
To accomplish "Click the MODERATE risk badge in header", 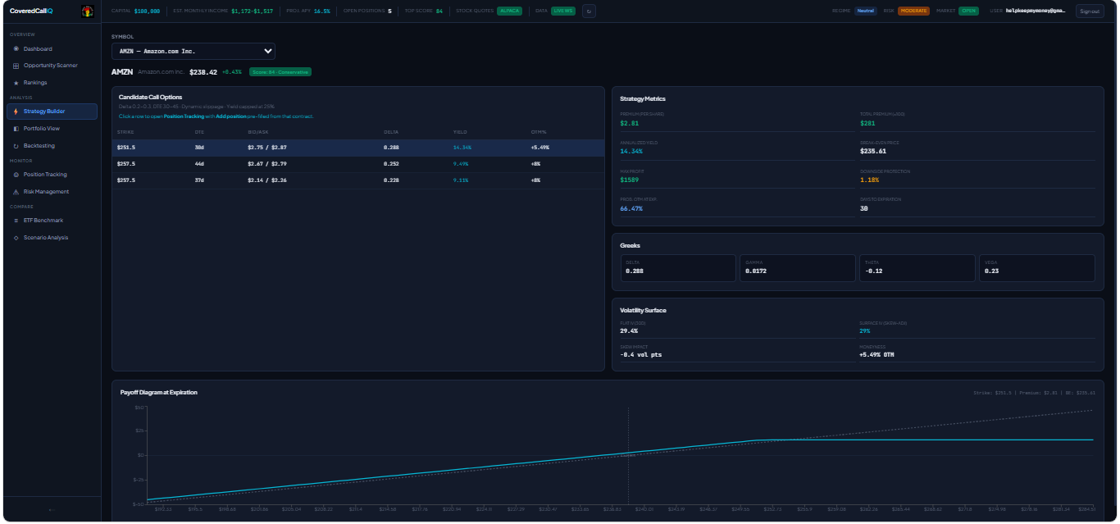I will tap(913, 11).
